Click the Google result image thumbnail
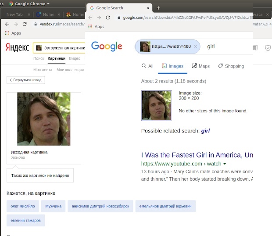This screenshot has width=272, height=236. coord(156,105)
